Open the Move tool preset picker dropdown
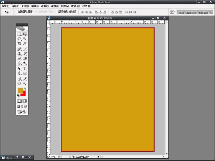The image size is (215, 161). tap(11, 12)
